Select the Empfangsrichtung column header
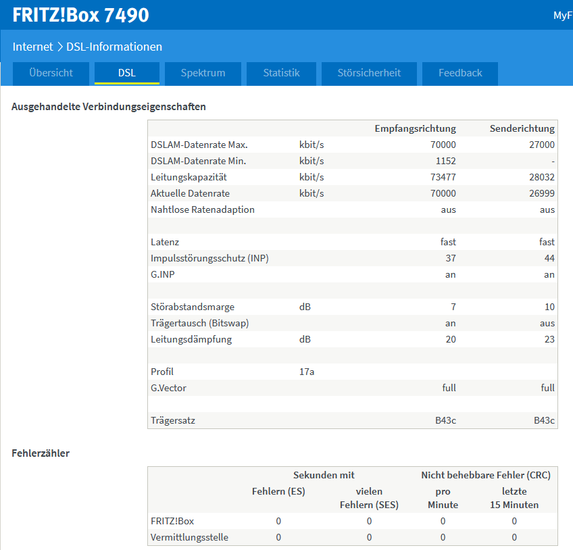Image resolution: width=573 pixels, height=550 pixels. point(415,128)
